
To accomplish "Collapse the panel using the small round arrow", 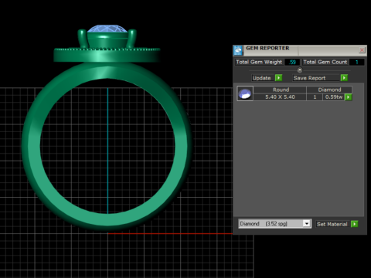I will coord(299,70).
